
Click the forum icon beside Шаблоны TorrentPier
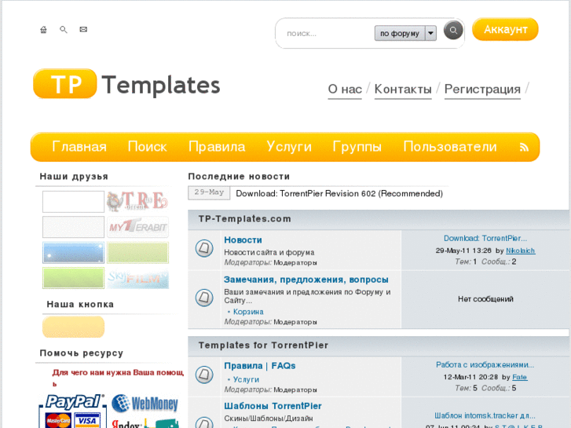tap(204, 423)
